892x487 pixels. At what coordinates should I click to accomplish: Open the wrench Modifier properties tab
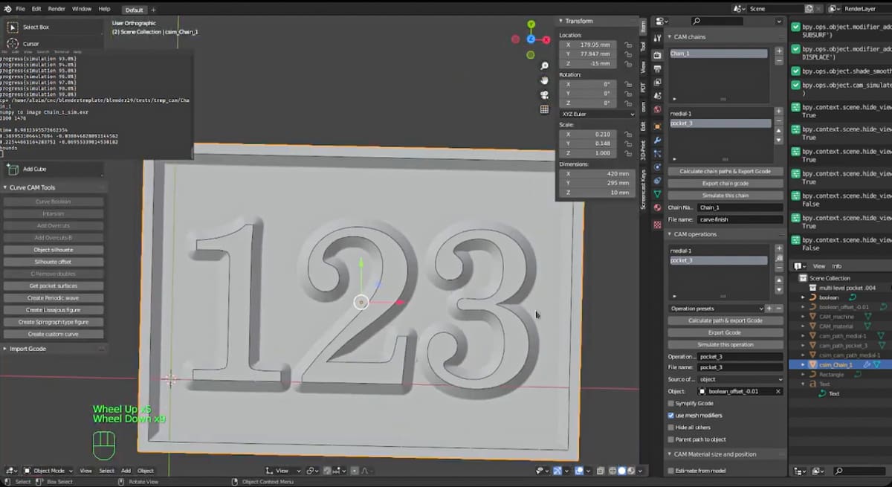coord(657,140)
